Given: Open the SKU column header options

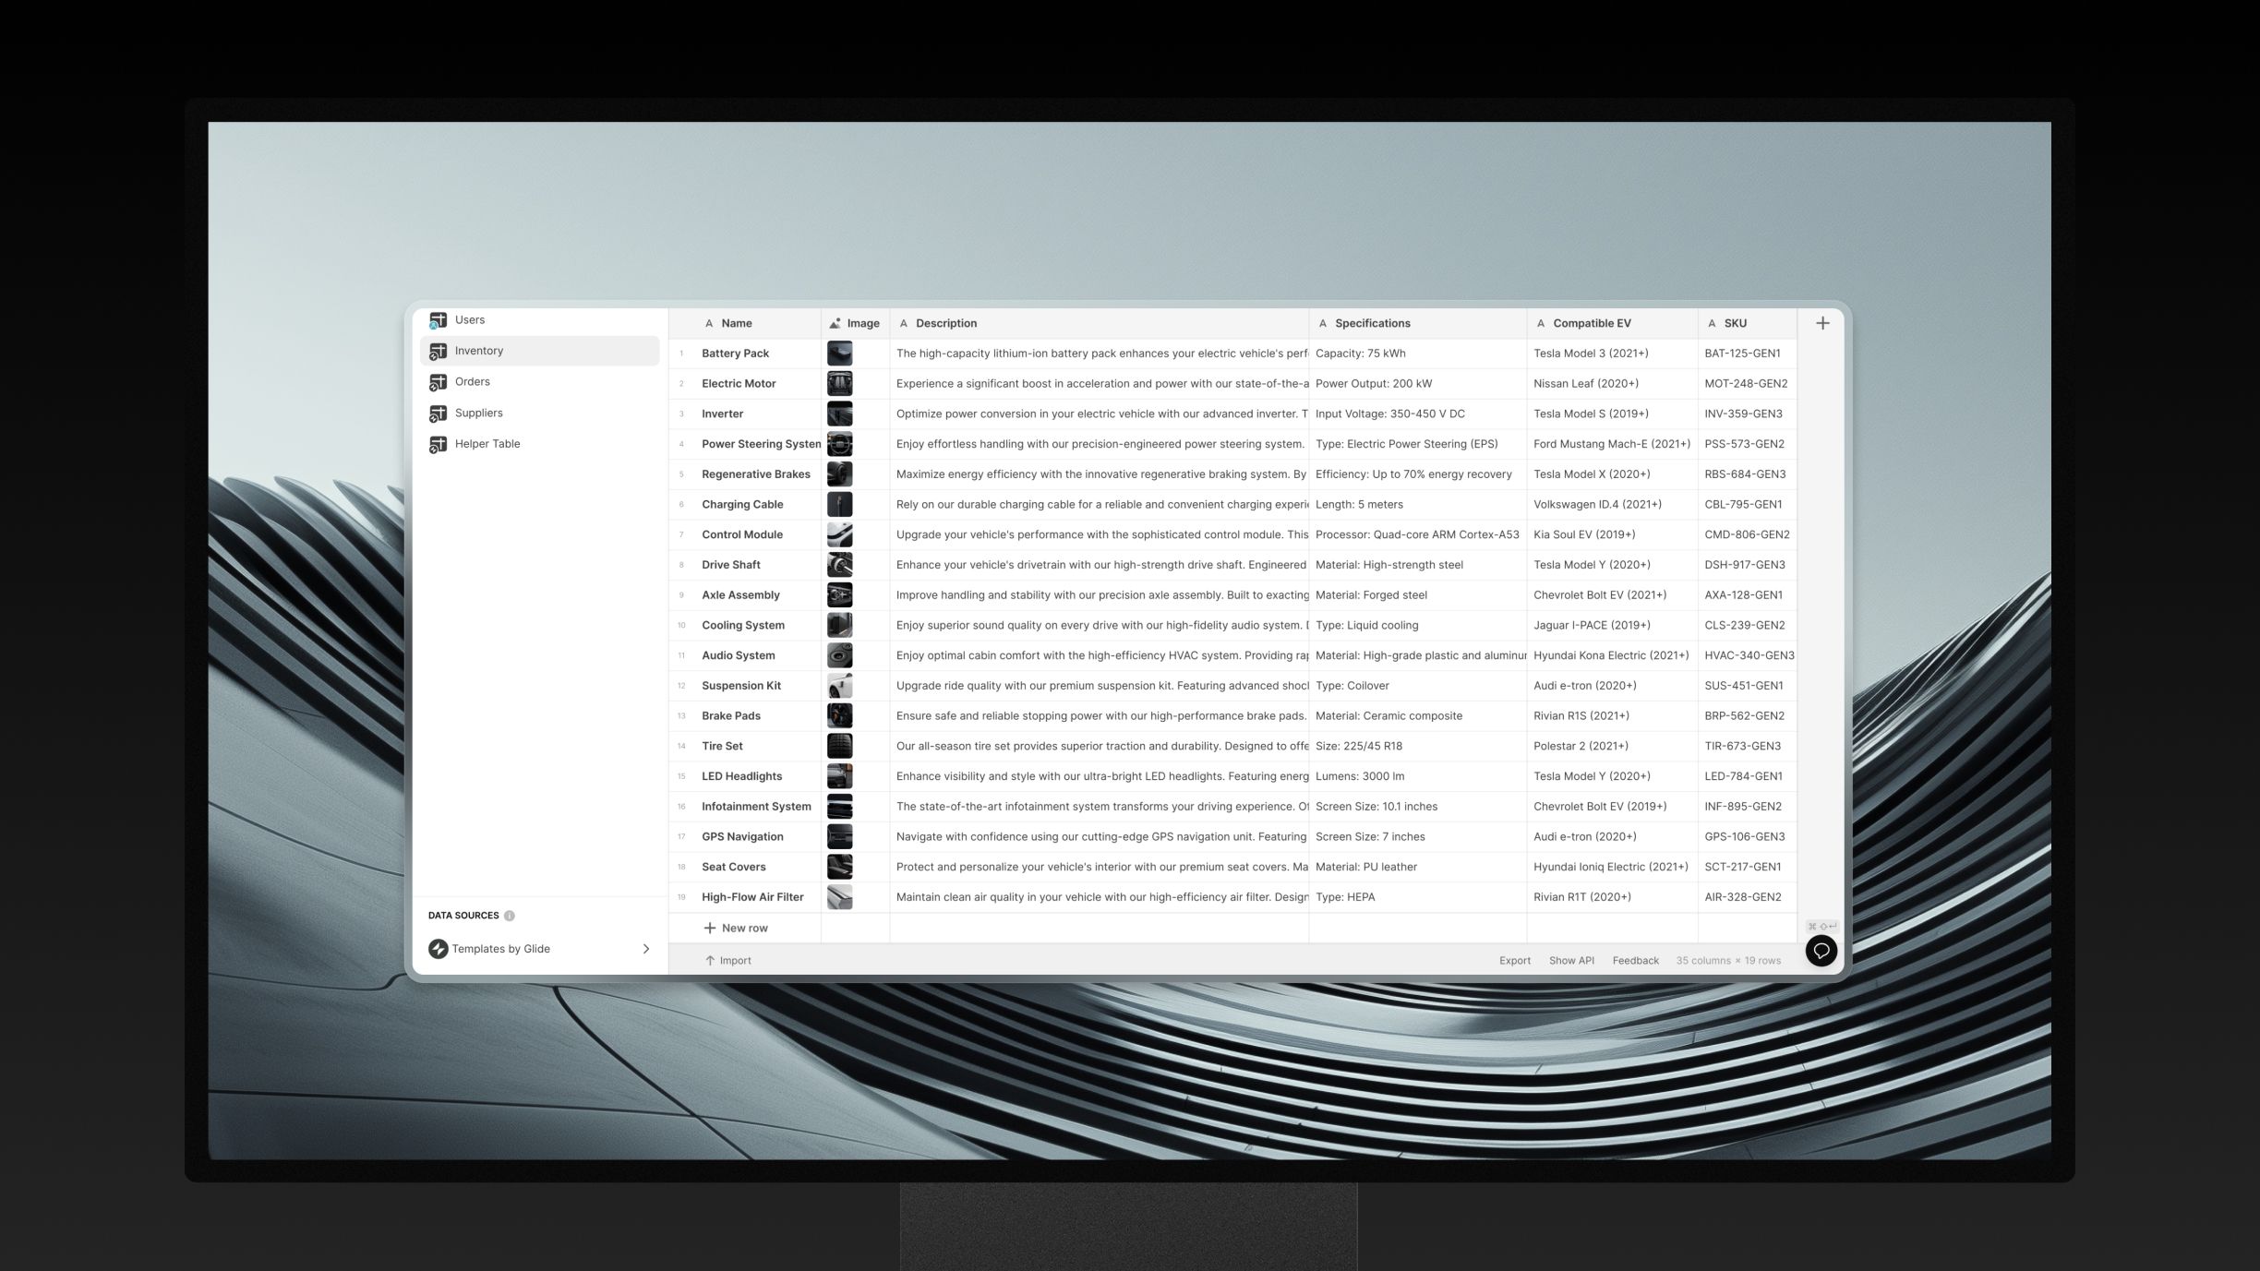Looking at the screenshot, I should point(1734,324).
